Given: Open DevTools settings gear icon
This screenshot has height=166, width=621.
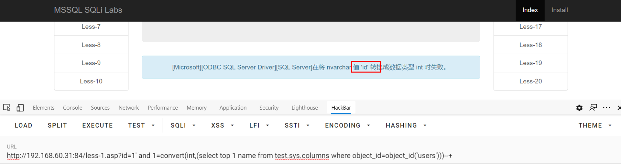Looking at the screenshot, I should tap(579, 108).
